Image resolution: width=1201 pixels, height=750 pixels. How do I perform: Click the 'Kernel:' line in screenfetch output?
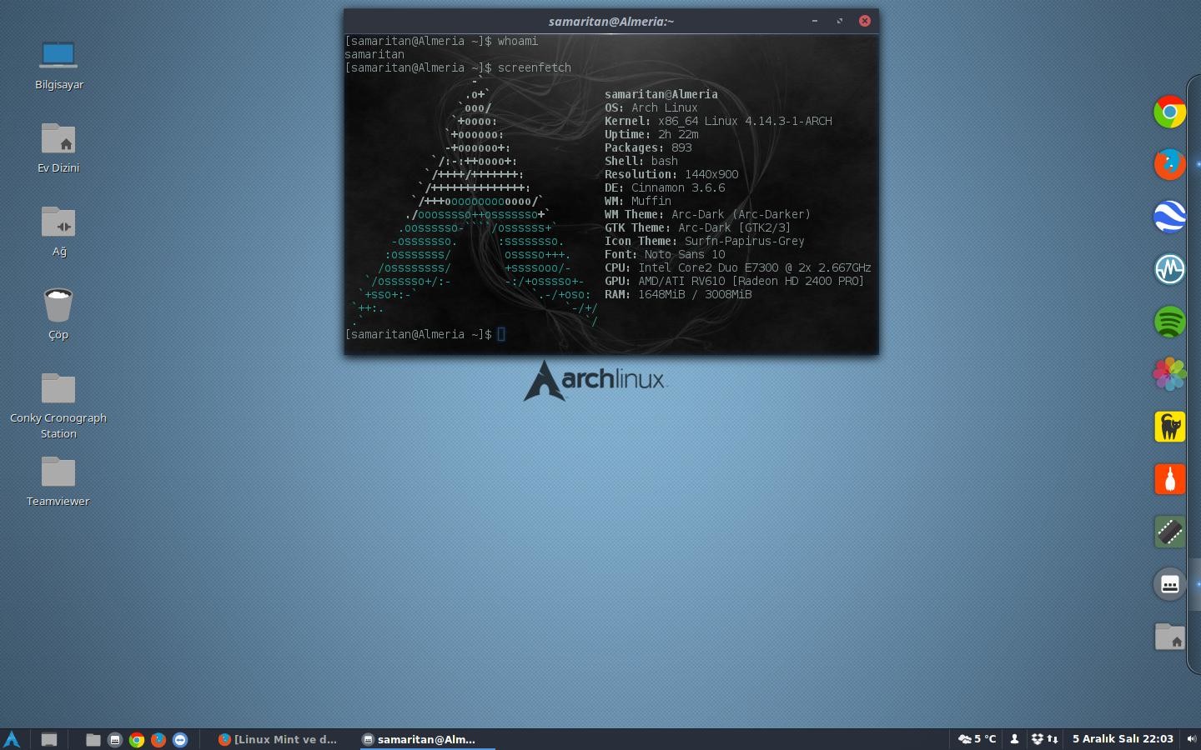tap(718, 121)
